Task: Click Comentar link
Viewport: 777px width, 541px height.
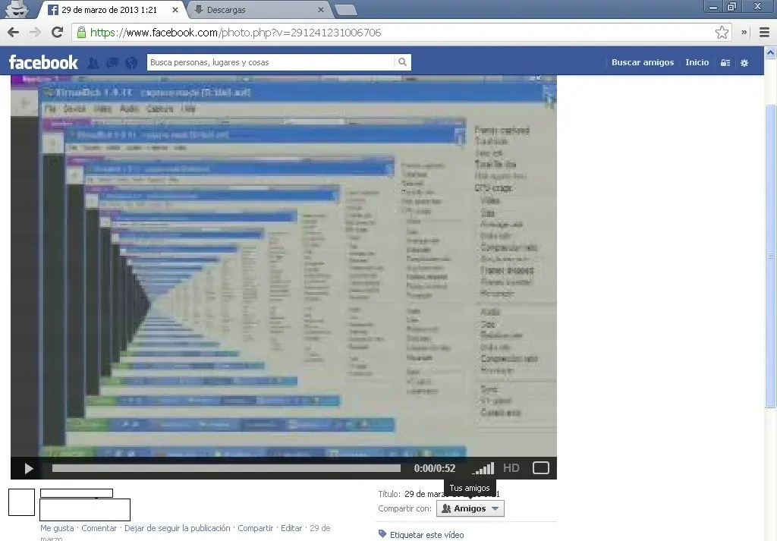Action: point(99,528)
